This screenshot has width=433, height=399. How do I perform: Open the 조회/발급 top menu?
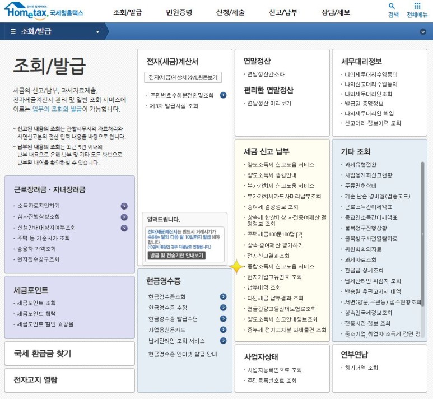pos(128,12)
